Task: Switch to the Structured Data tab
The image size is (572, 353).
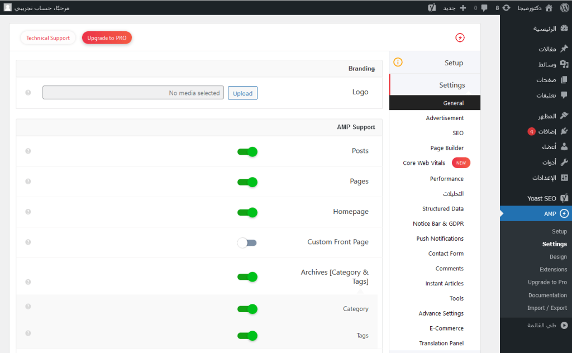Action: pyautogui.click(x=442, y=209)
